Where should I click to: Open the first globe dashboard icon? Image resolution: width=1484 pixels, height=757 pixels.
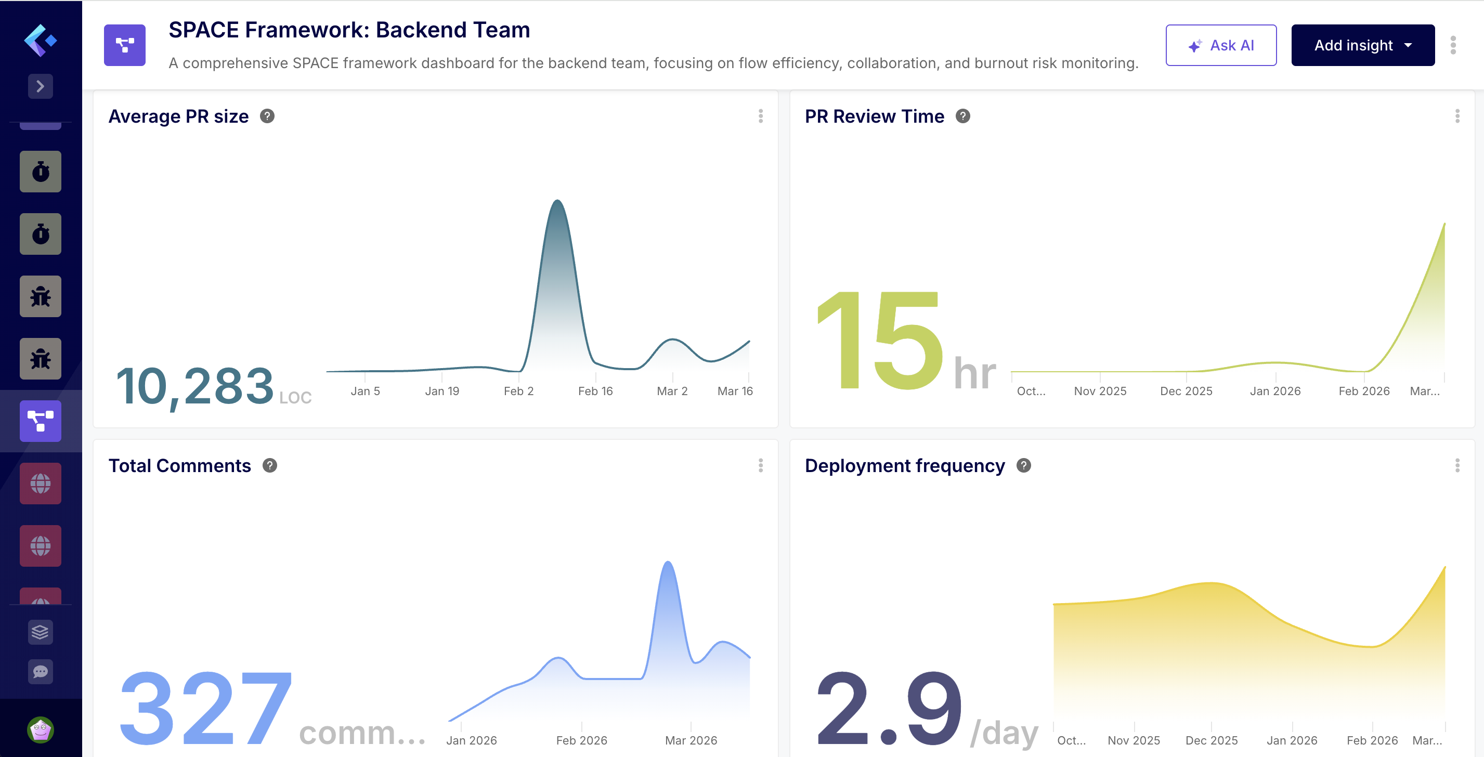click(41, 484)
